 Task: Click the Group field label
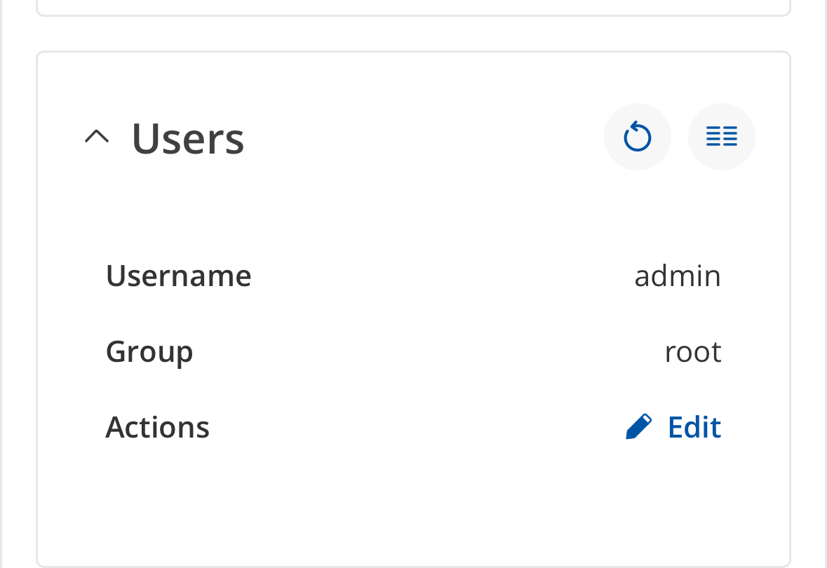click(149, 351)
